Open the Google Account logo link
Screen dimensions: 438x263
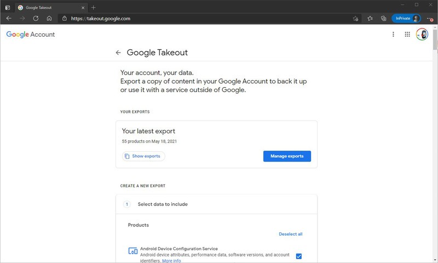point(31,35)
